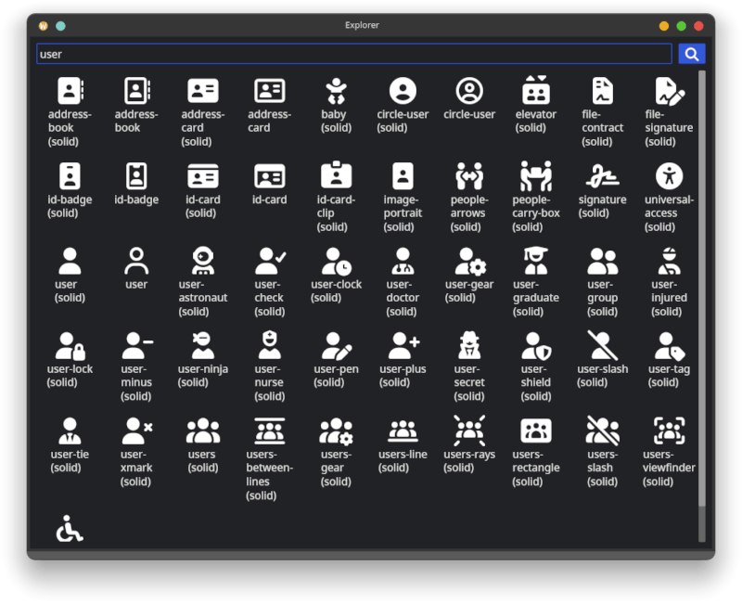Click the vertical scrollbar on the right
The height and width of the screenshot is (604, 742).
tap(702, 288)
